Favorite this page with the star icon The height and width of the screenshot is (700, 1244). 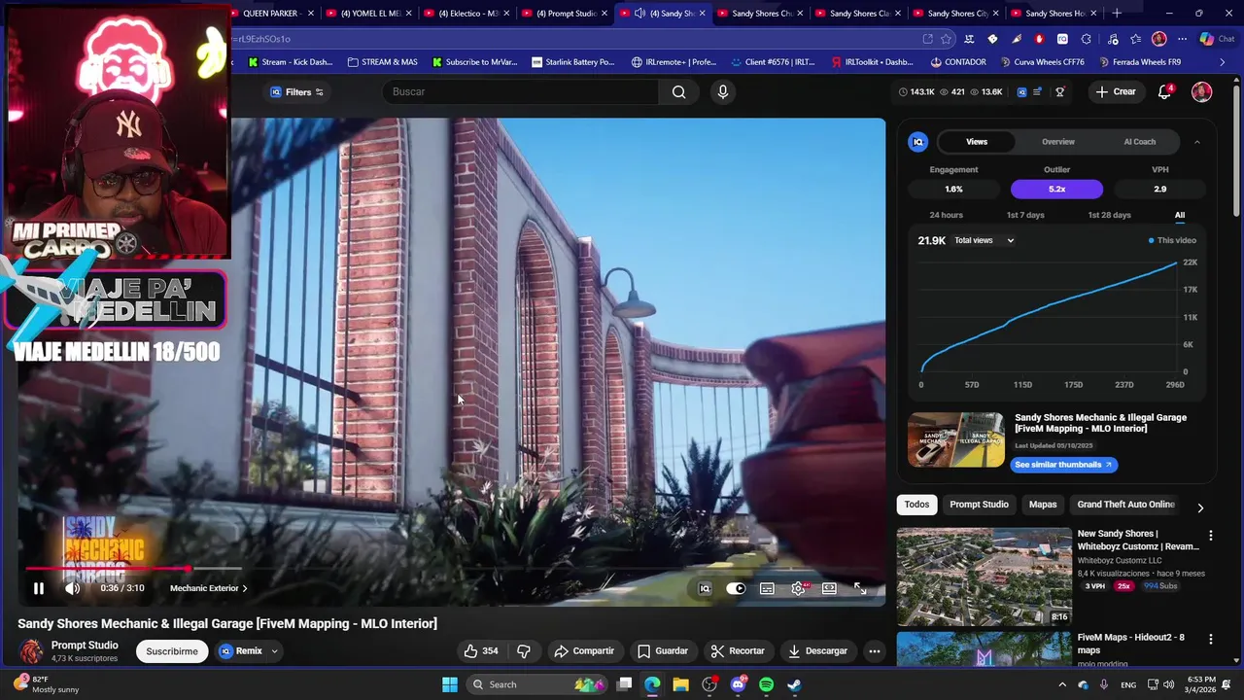[946, 39]
